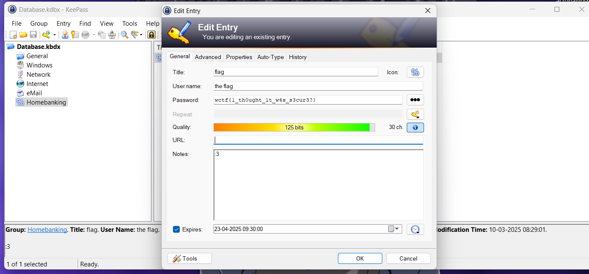Click the Copy Password key icon
Screen dimensions: 589x274
tap(75, 35)
